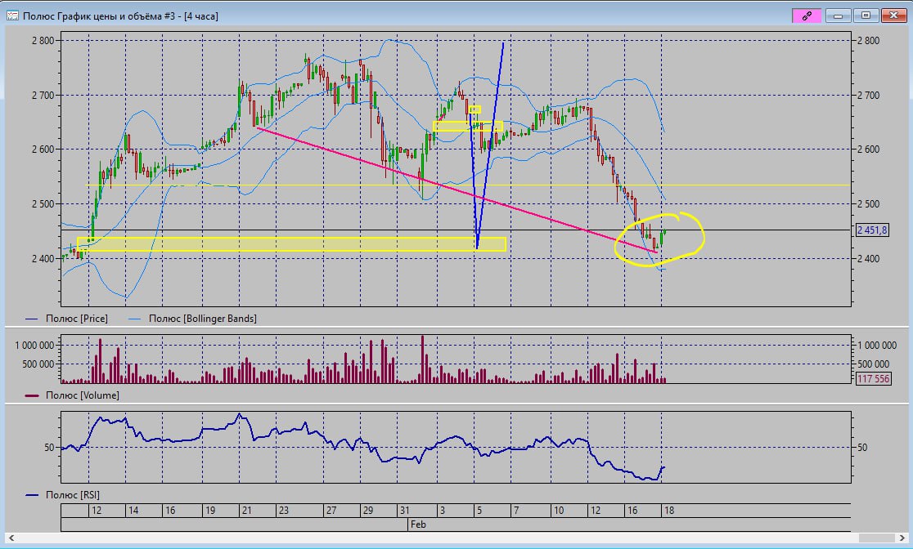
Task: Click the current volume label 117 556
Action: pos(873,379)
